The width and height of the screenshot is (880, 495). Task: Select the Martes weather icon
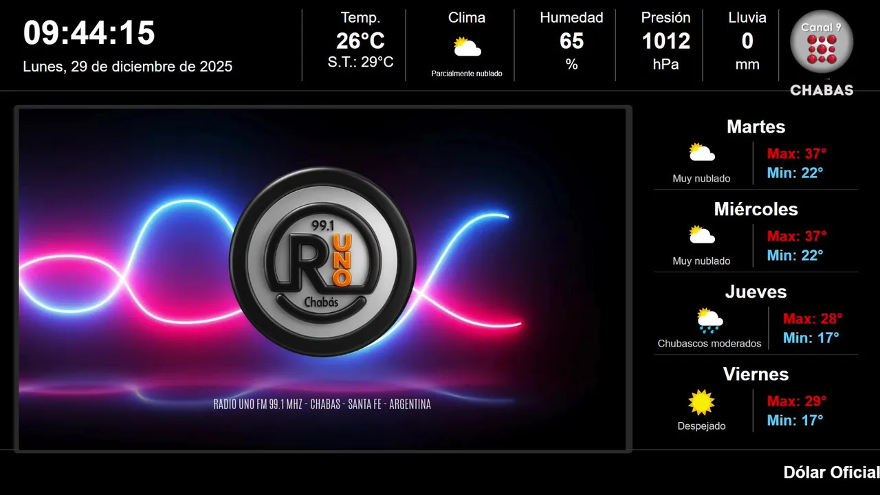coord(702,152)
